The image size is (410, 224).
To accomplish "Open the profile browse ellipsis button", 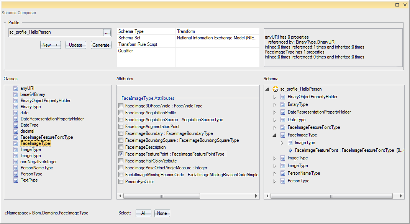I will click(107, 32).
